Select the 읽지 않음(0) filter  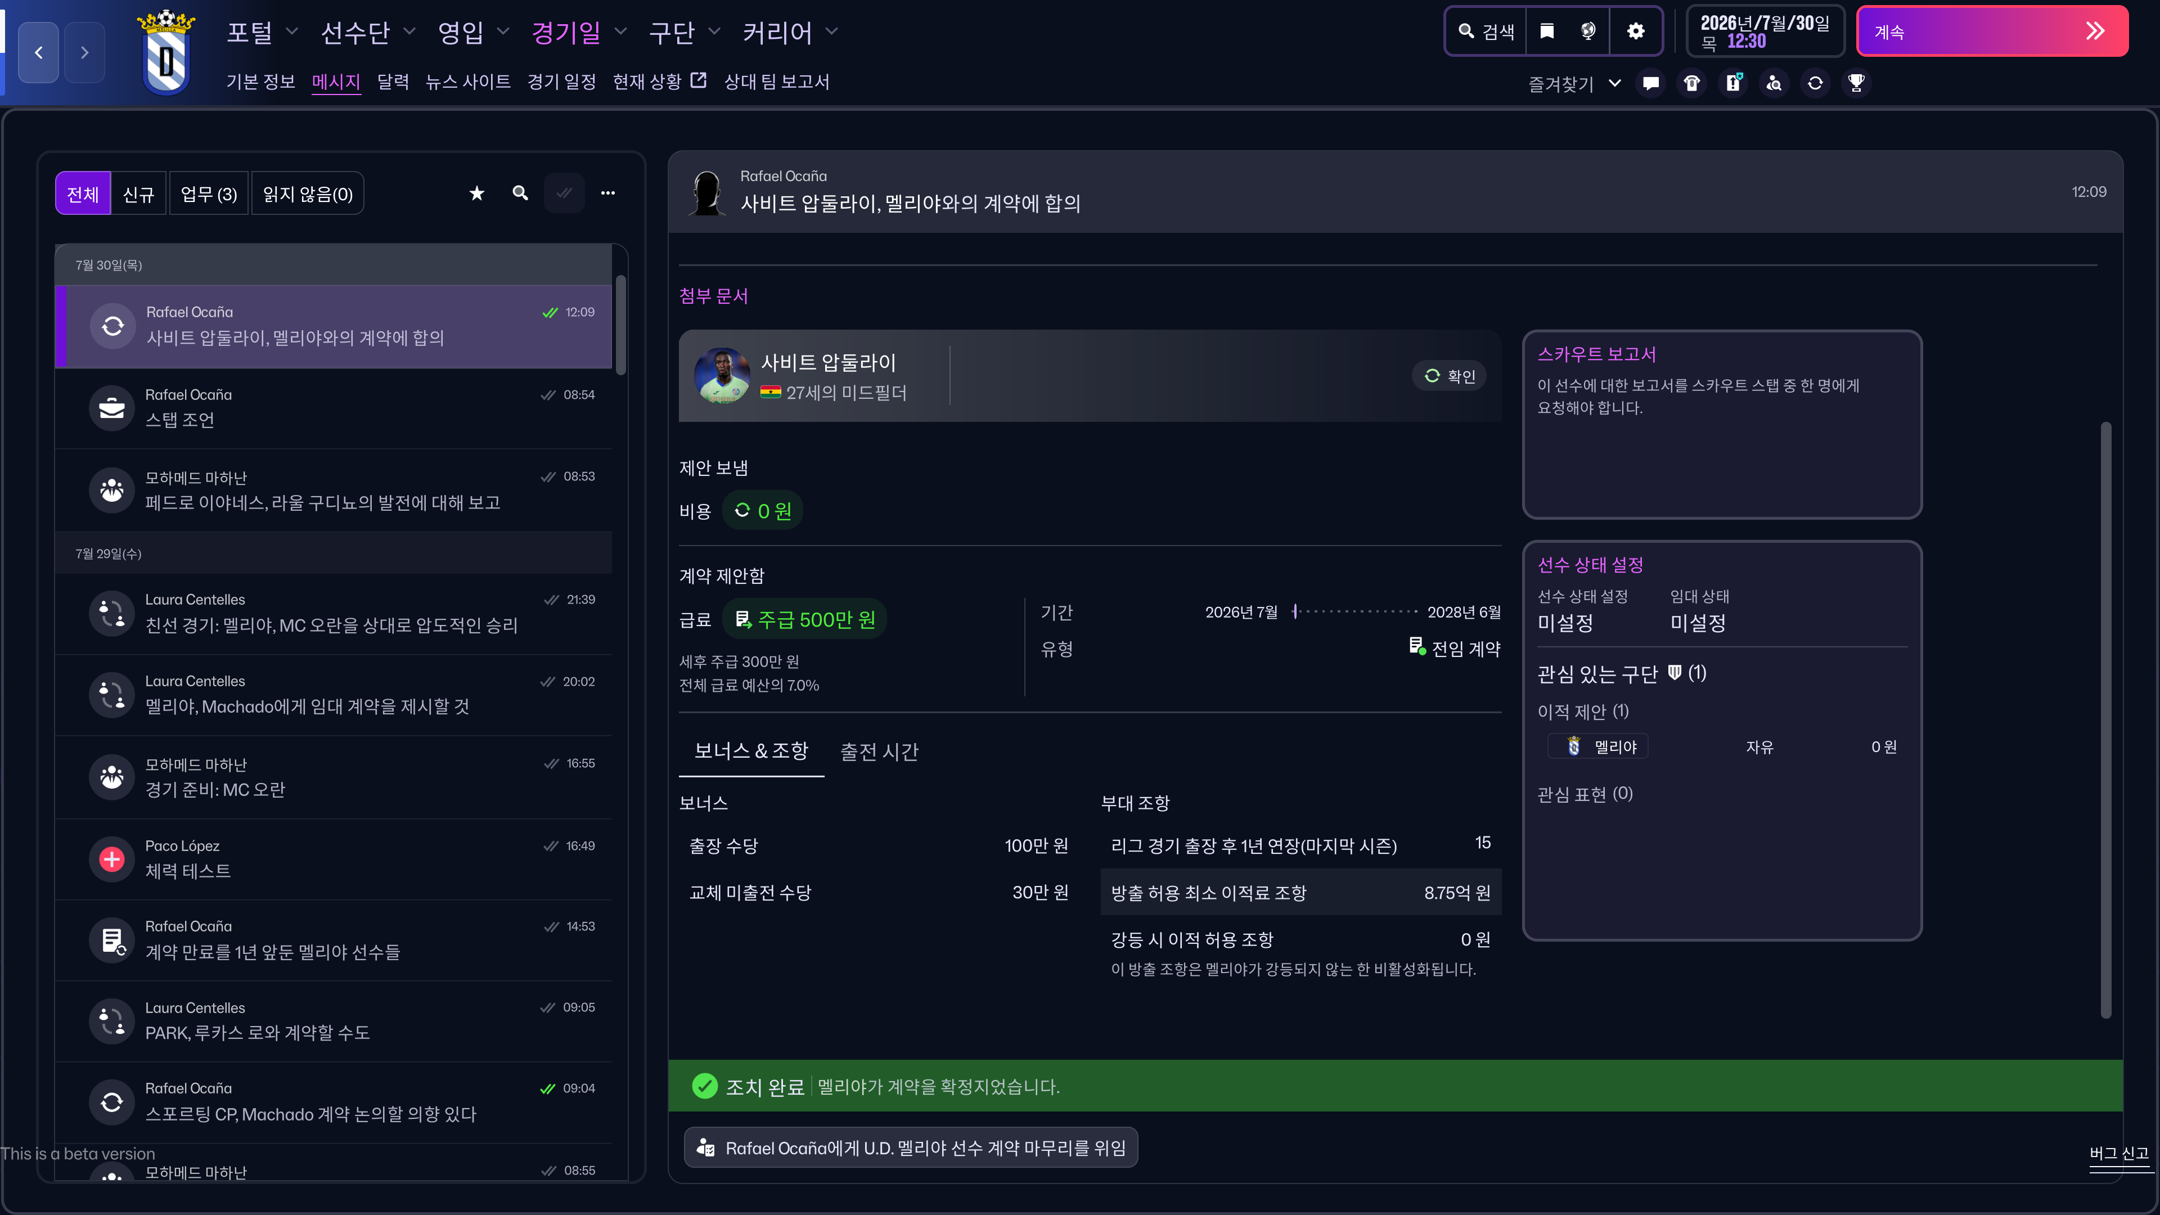(308, 195)
